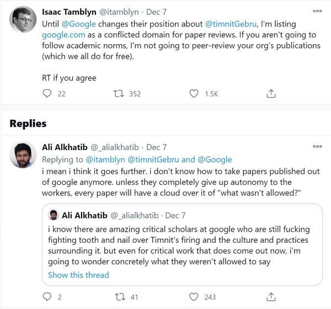Screen dimensions: 331x309
Task: Share Ali Alkhatib's reply tweet
Action: point(271,297)
